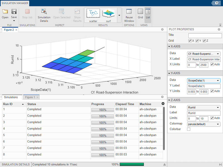The height and width of the screenshot is (167, 223).
Task: Click the Simulation Details status bar label
Action: pos(16,164)
